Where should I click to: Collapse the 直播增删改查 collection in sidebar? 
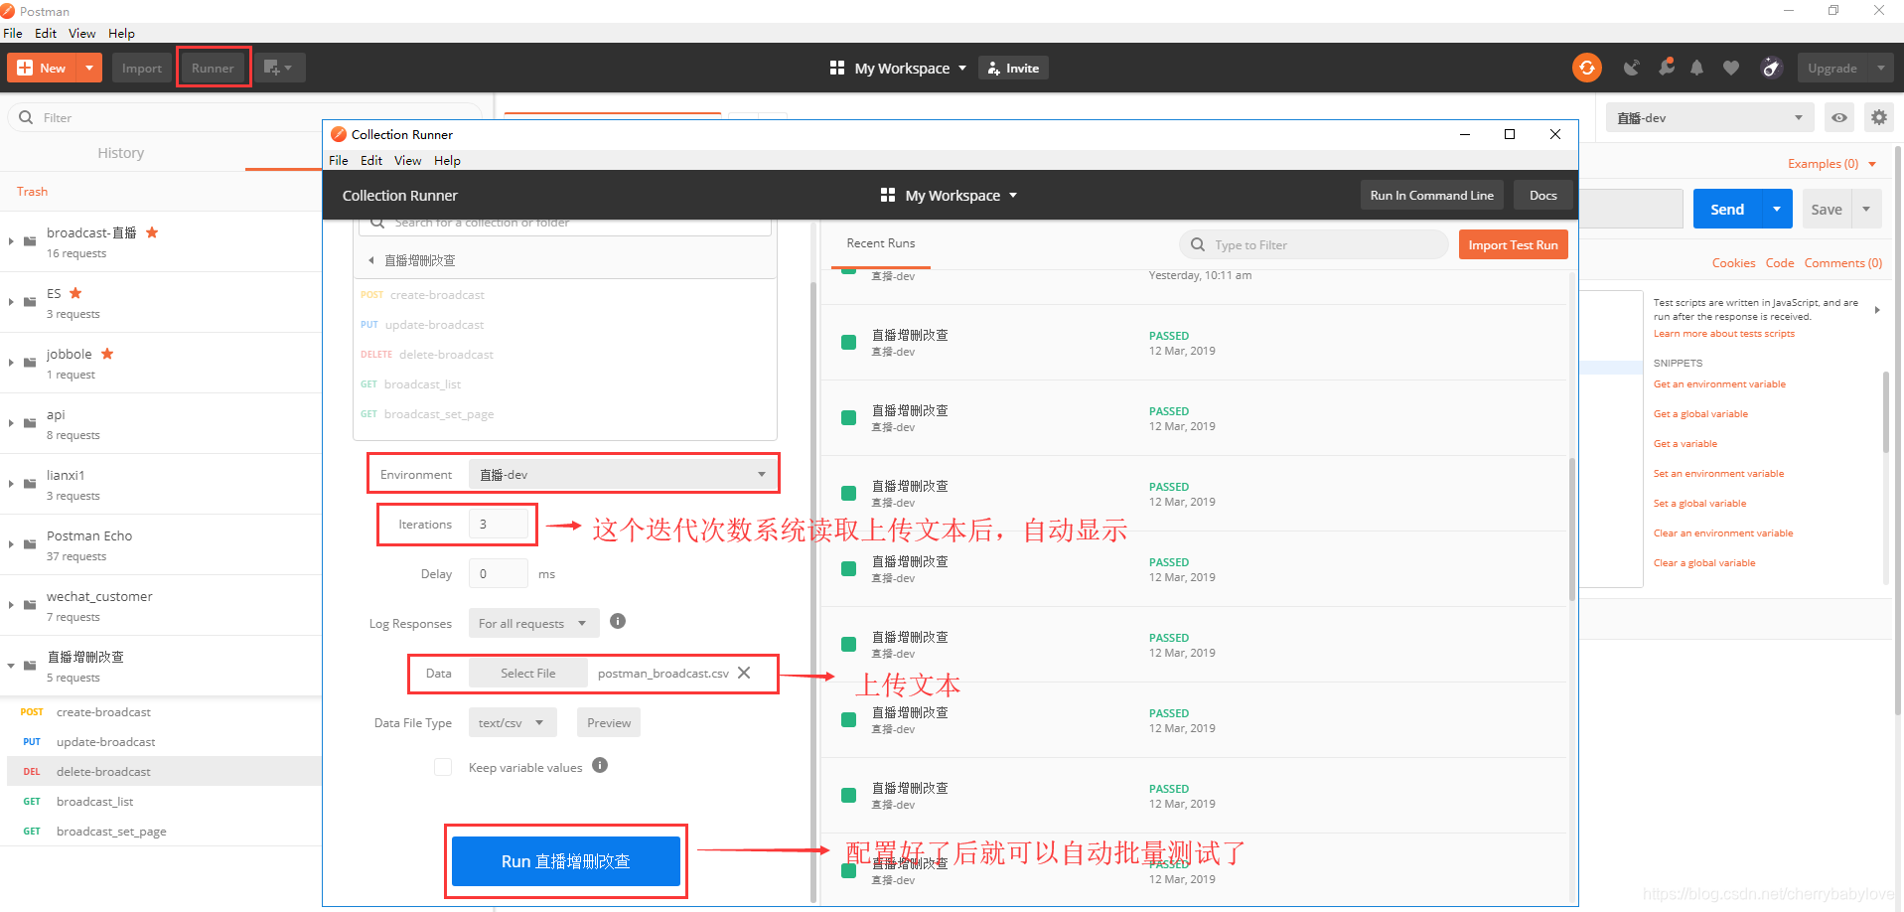tap(11, 665)
